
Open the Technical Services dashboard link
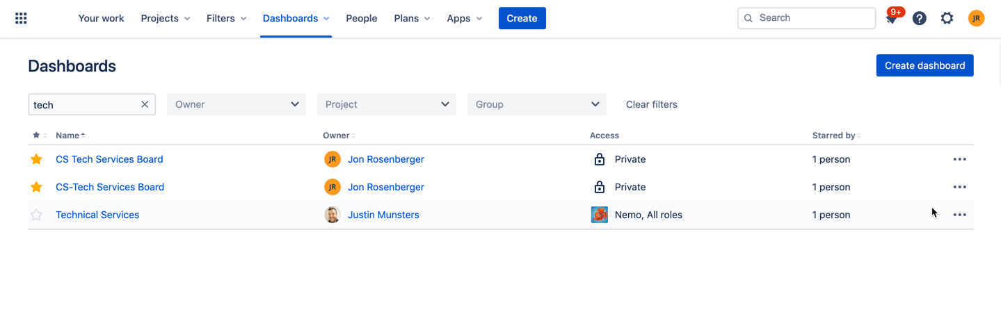click(x=97, y=215)
